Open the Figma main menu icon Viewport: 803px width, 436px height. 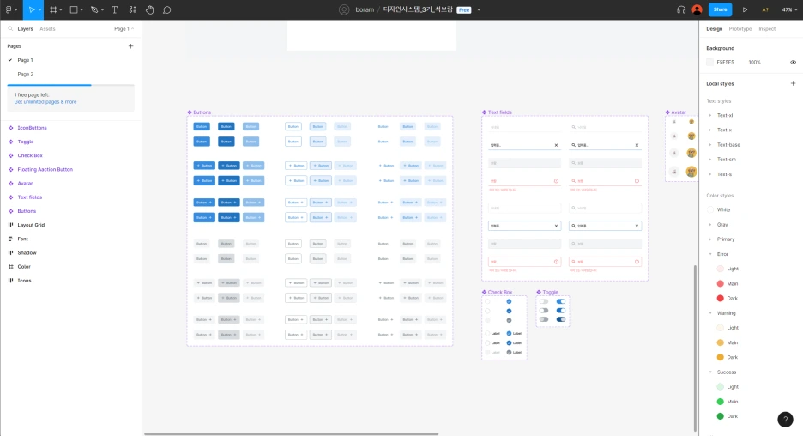click(9, 9)
